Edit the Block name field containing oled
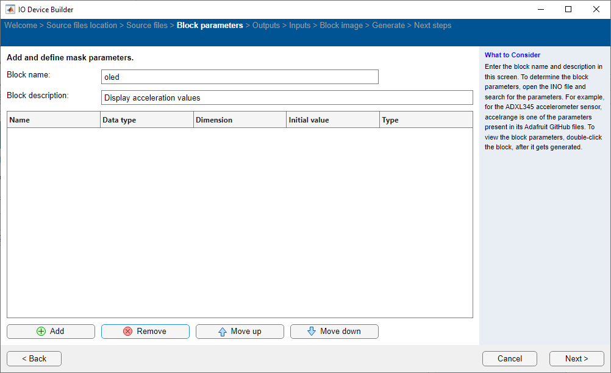The width and height of the screenshot is (611, 373). (240, 76)
